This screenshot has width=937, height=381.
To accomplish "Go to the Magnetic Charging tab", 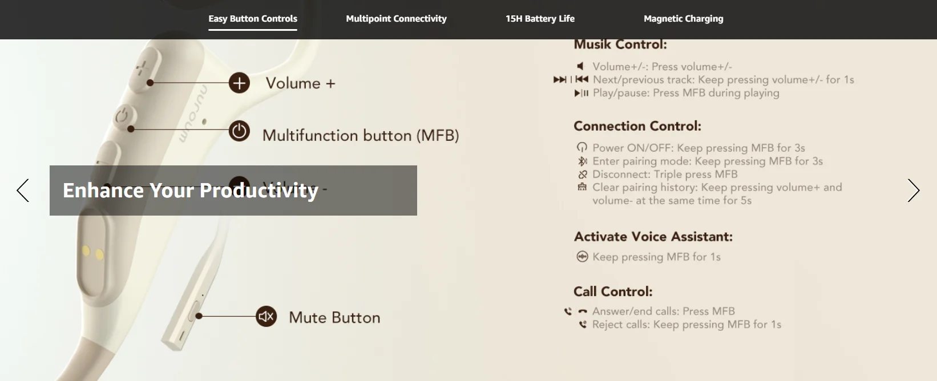I will point(683,19).
